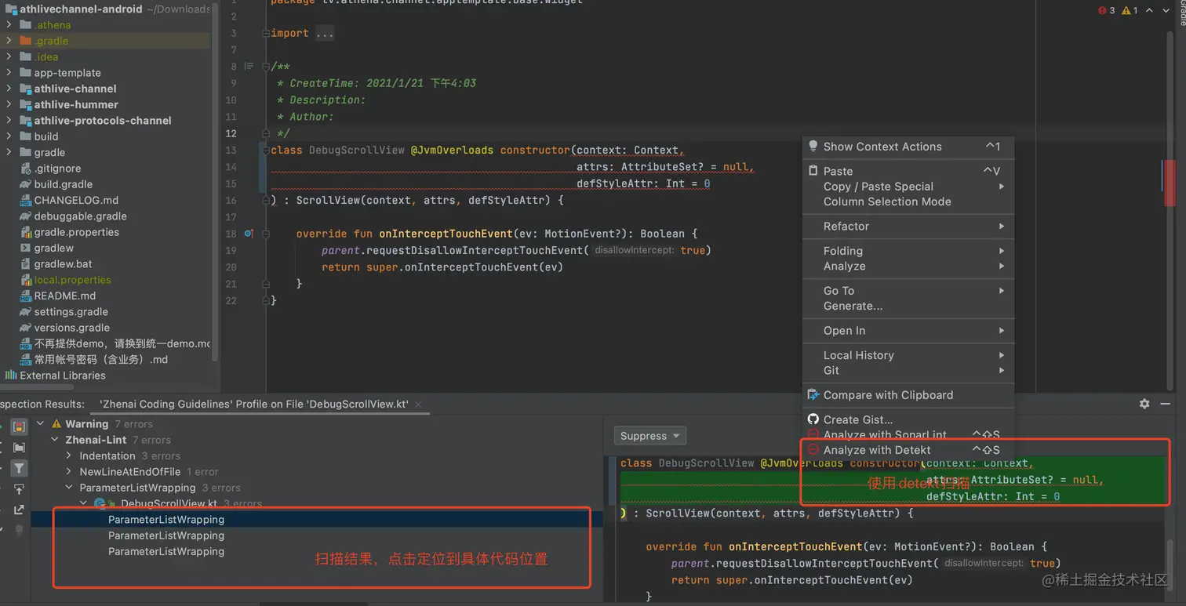Image resolution: width=1186 pixels, height=606 pixels.
Task: Collapse the onInterceptTouchEvent function fold
Action: pos(266,234)
